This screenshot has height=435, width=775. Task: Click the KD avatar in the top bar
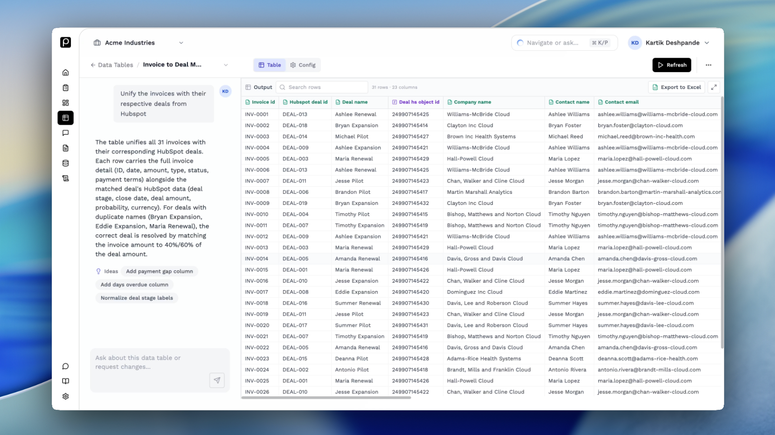click(635, 43)
